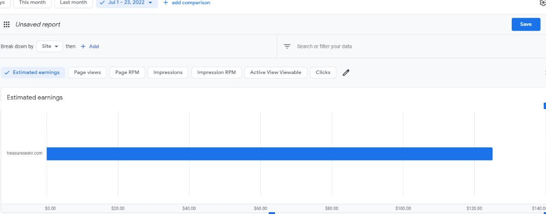Screen dimensions: 546x214
Task: Click the plus icon beside add comparison
Action: click(166, 3)
